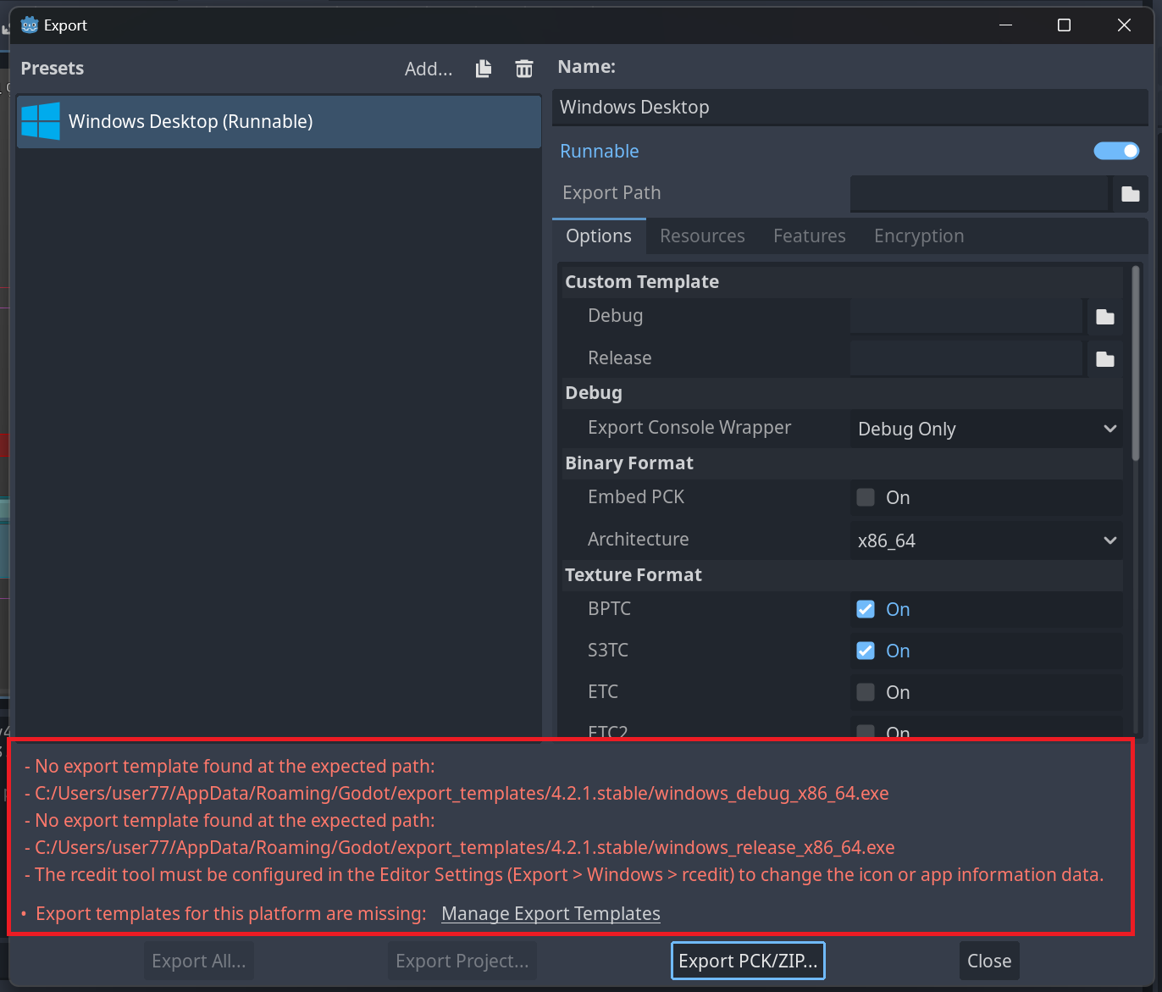Image resolution: width=1162 pixels, height=992 pixels.
Task: Click the Export PCK/ZIP... button
Action: click(x=748, y=961)
